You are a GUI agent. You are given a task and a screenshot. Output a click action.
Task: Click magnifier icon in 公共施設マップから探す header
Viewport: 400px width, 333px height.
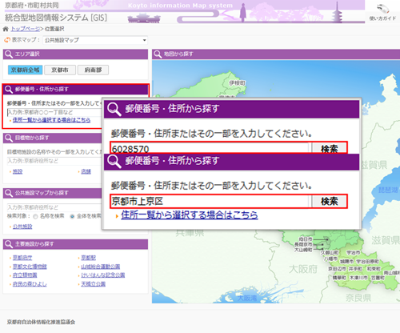point(9,193)
